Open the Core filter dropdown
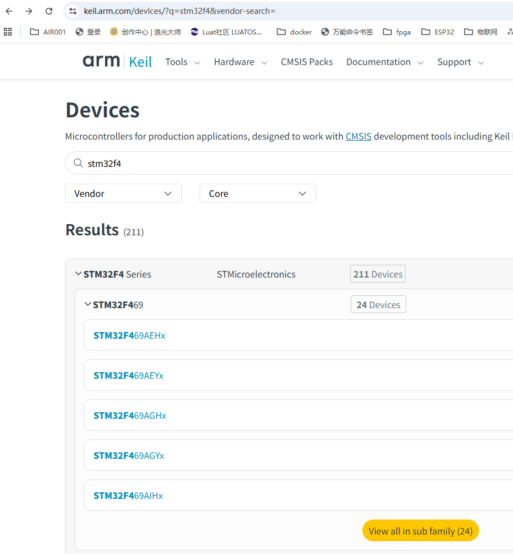513x554 pixels. pyautogui.click(x=258, y=193)
